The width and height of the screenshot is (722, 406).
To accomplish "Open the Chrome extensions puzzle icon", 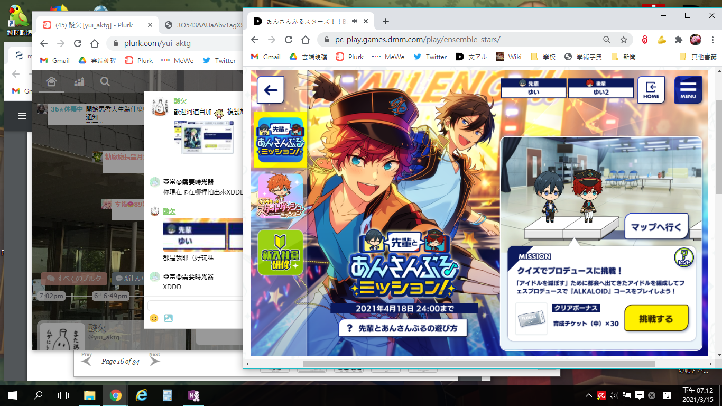I will click(x=679, y=40).
